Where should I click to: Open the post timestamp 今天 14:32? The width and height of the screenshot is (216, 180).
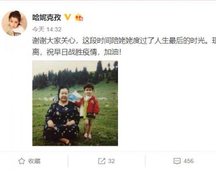47,29
